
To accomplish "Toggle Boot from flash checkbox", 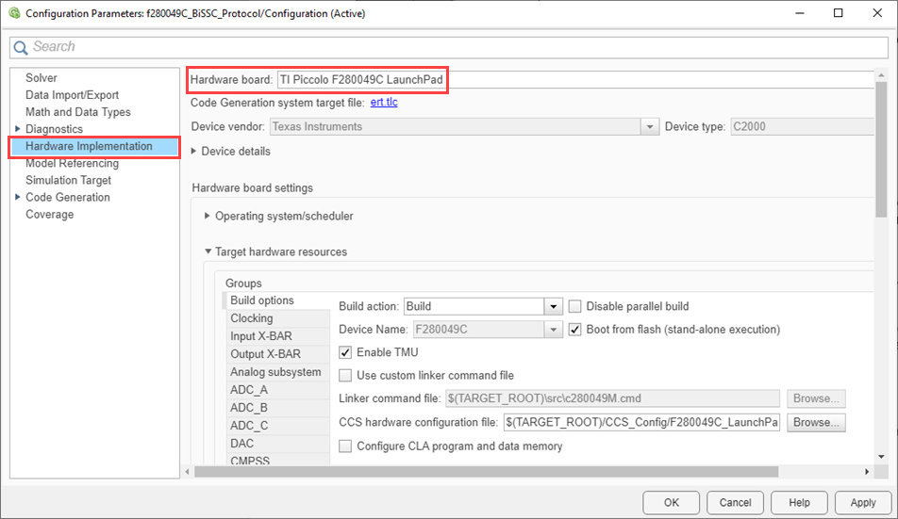I will [575, 330].
